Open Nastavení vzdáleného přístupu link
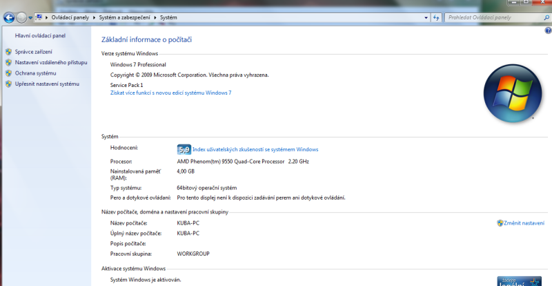Viewport: 552px width, 286px height. point(51,62)
